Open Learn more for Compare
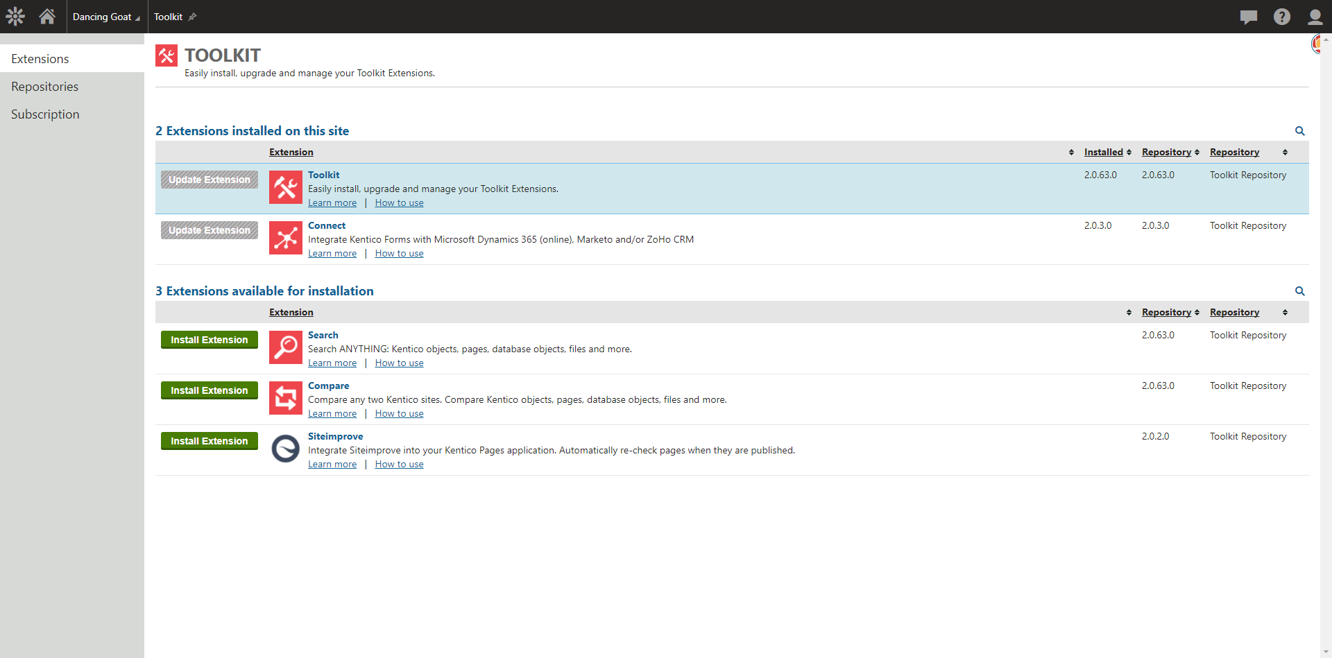The height and width of the screenshot is (658, 1332). (x=332, y=413)
